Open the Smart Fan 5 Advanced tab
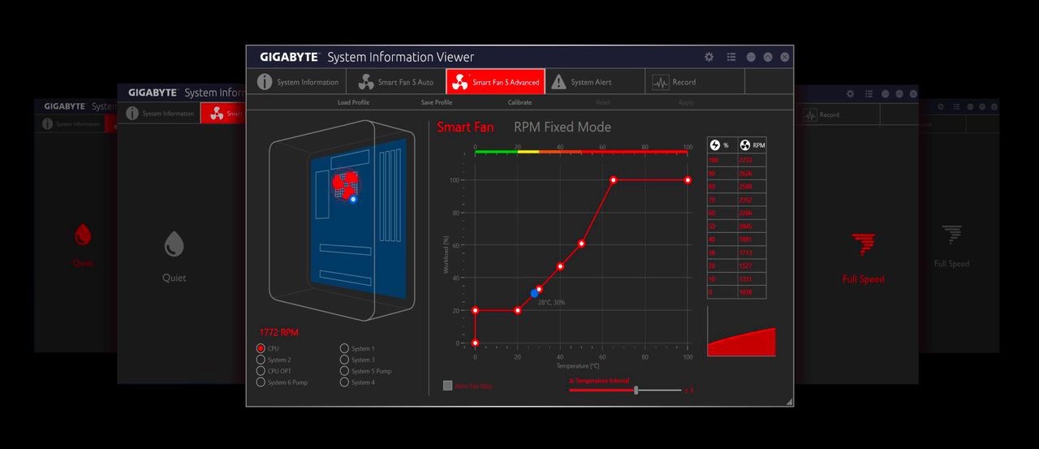The width and height of the screenshot is (1039, 449). (495, 82)
